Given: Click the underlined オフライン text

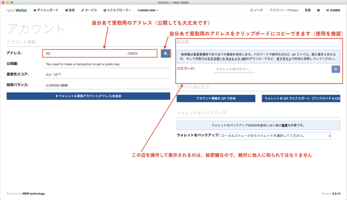Looking at the screenshot, I should tap(284, 59).
